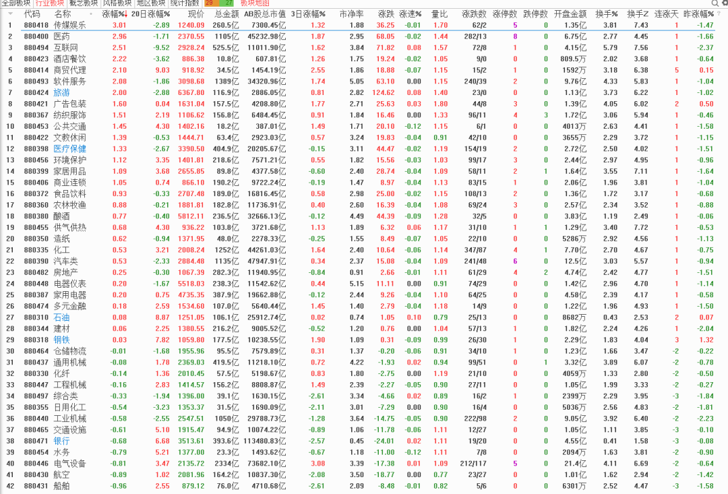Select the 船舶 sector name
This screenshot has width=728, height=494.
[x=62, y=486]
